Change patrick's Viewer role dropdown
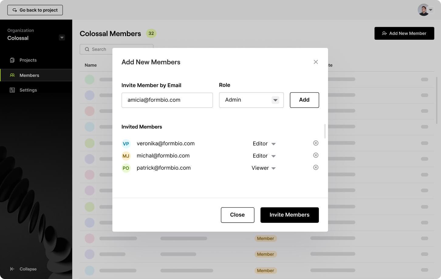This screenshot has width=441, height=279. coord(264,168)
